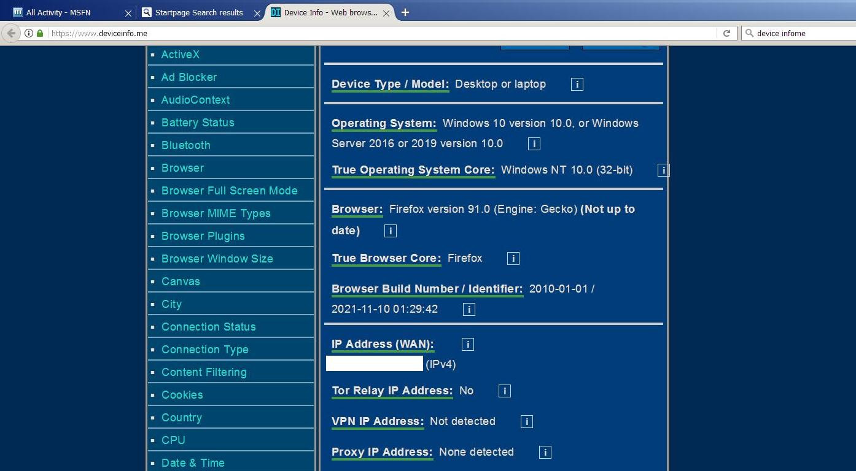Image resolution: width=856 pixels, height=471 pixels.
Task: Click the Browser Build Number / Identifier label
Action: point(427,289)
